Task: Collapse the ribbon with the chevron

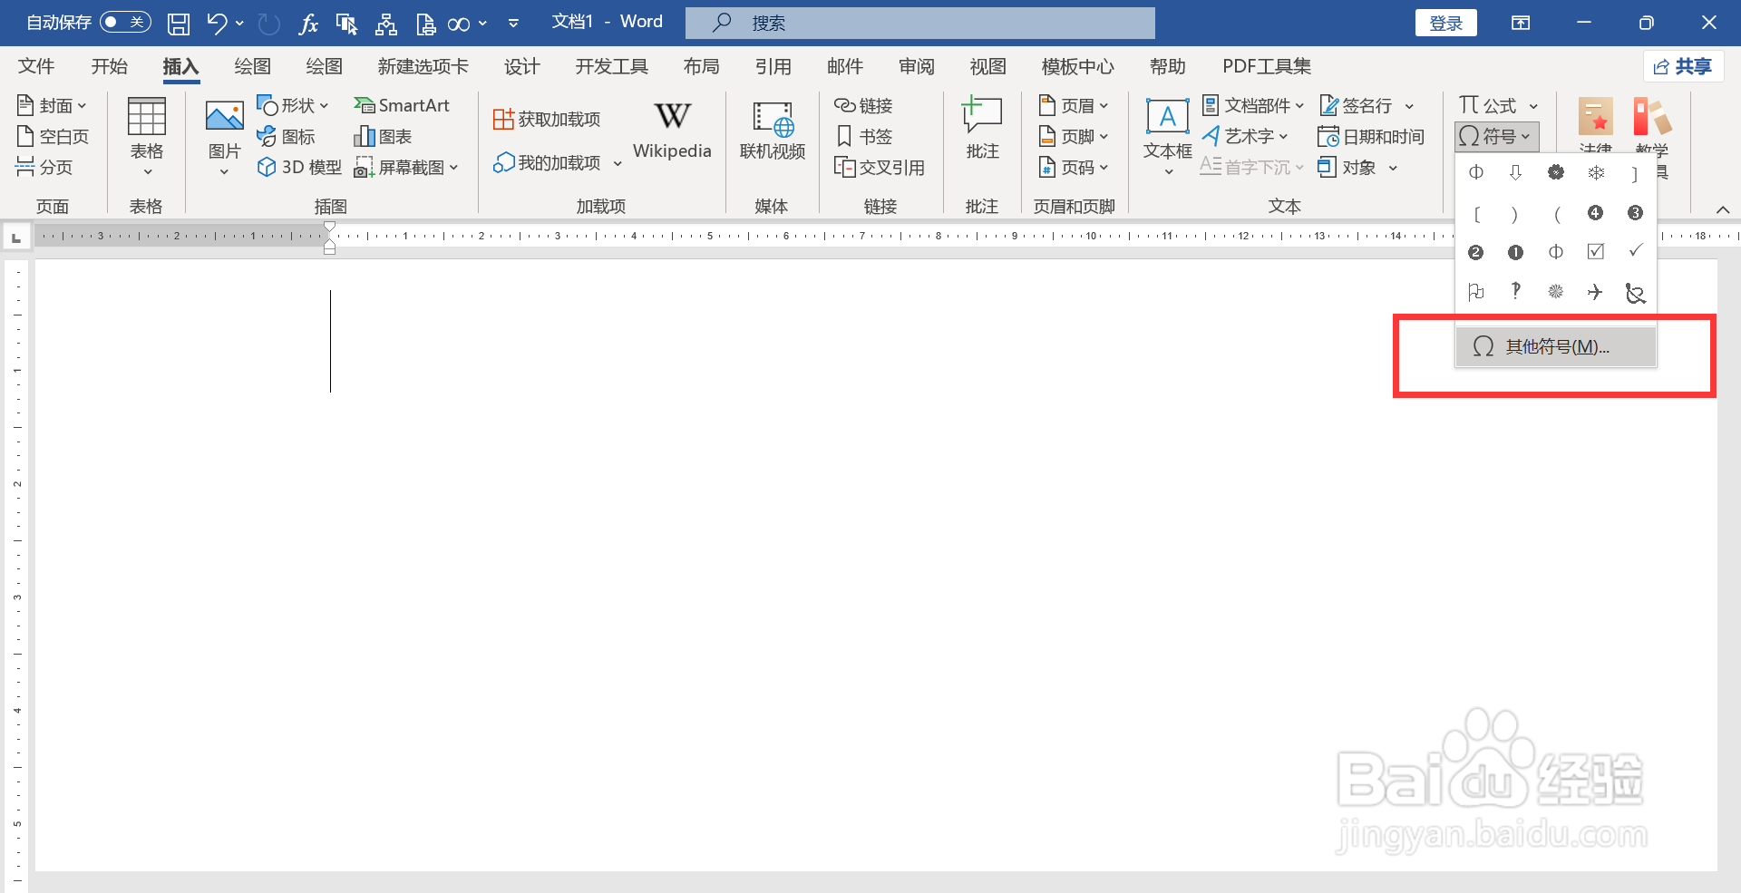Action: pyautogui.click(x=1722, y=209)
